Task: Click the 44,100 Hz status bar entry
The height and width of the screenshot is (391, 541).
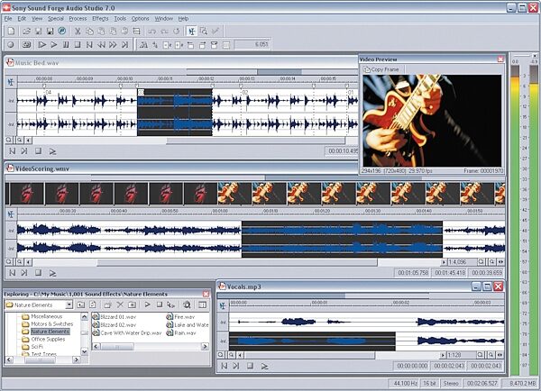Action: click(406, 384)
